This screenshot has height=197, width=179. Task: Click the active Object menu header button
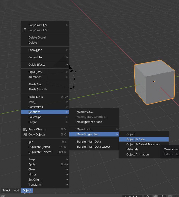(27, 190)
